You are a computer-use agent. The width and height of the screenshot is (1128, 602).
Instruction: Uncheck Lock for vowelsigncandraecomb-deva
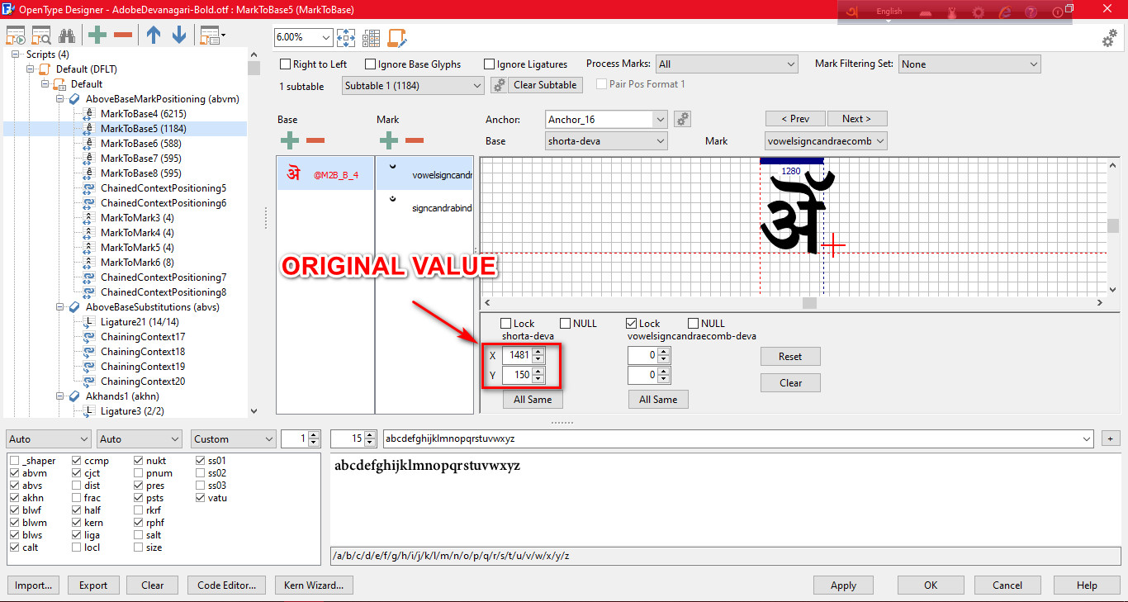632,324
